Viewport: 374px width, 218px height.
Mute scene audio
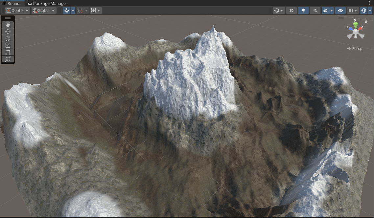(315, 10)
